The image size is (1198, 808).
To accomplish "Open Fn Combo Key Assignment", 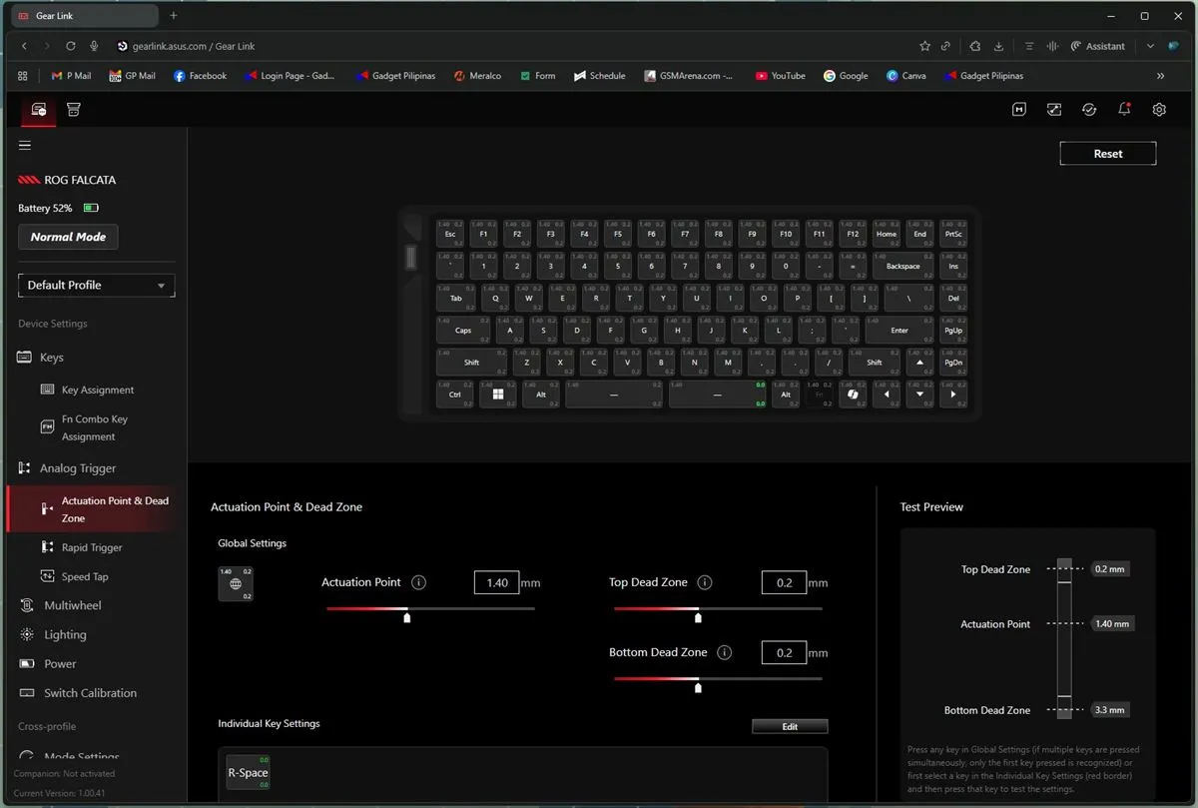I will point(94,427).
